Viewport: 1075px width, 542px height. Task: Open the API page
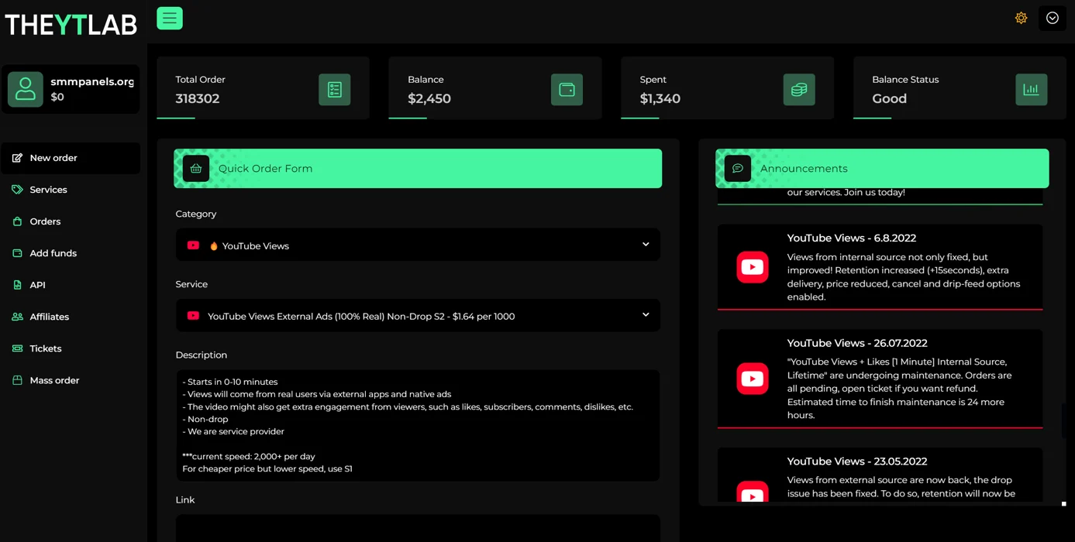tap(71, 285)
